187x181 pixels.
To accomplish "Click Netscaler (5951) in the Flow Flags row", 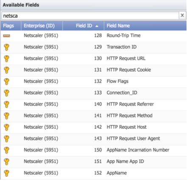I will 41,81.
